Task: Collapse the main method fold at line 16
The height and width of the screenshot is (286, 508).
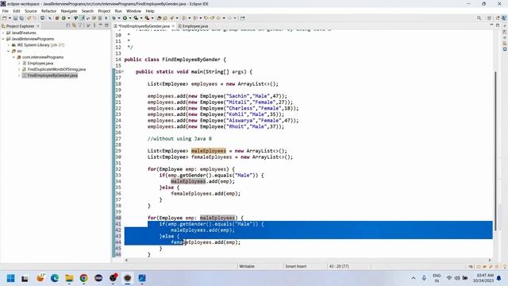Action: (122, 71)
